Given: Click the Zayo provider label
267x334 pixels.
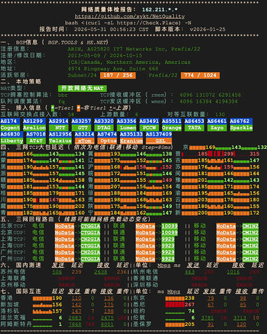Looking at the screenshot, I should click(217, 128).
